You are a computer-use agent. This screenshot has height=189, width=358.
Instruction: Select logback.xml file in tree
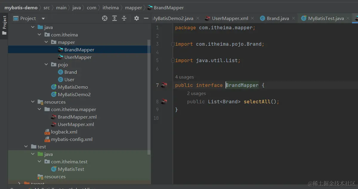tap(64, 132)
